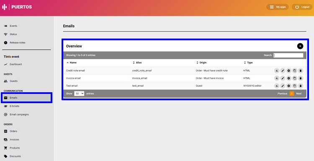314x161 pixels.
Task: Duplicate the Test email
Action: tap(295, 86)
